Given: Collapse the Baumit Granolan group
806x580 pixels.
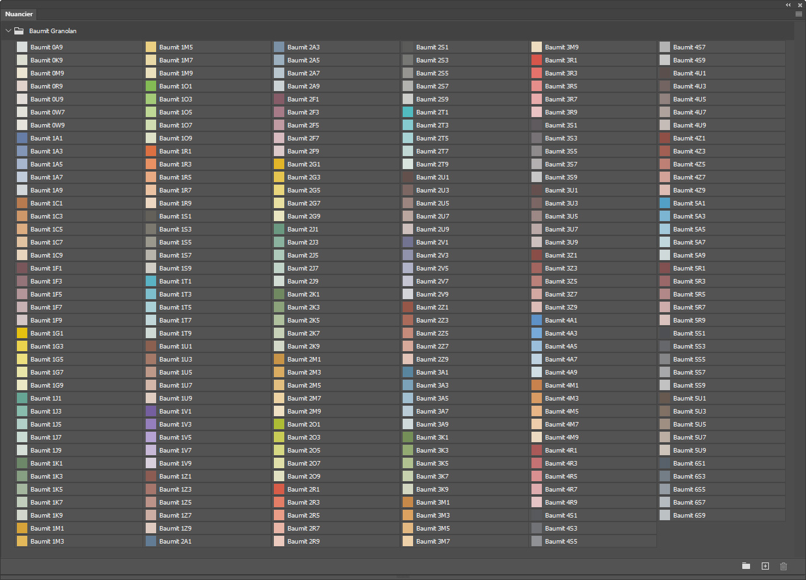Looking at the screenshot, I should point(8,31).
